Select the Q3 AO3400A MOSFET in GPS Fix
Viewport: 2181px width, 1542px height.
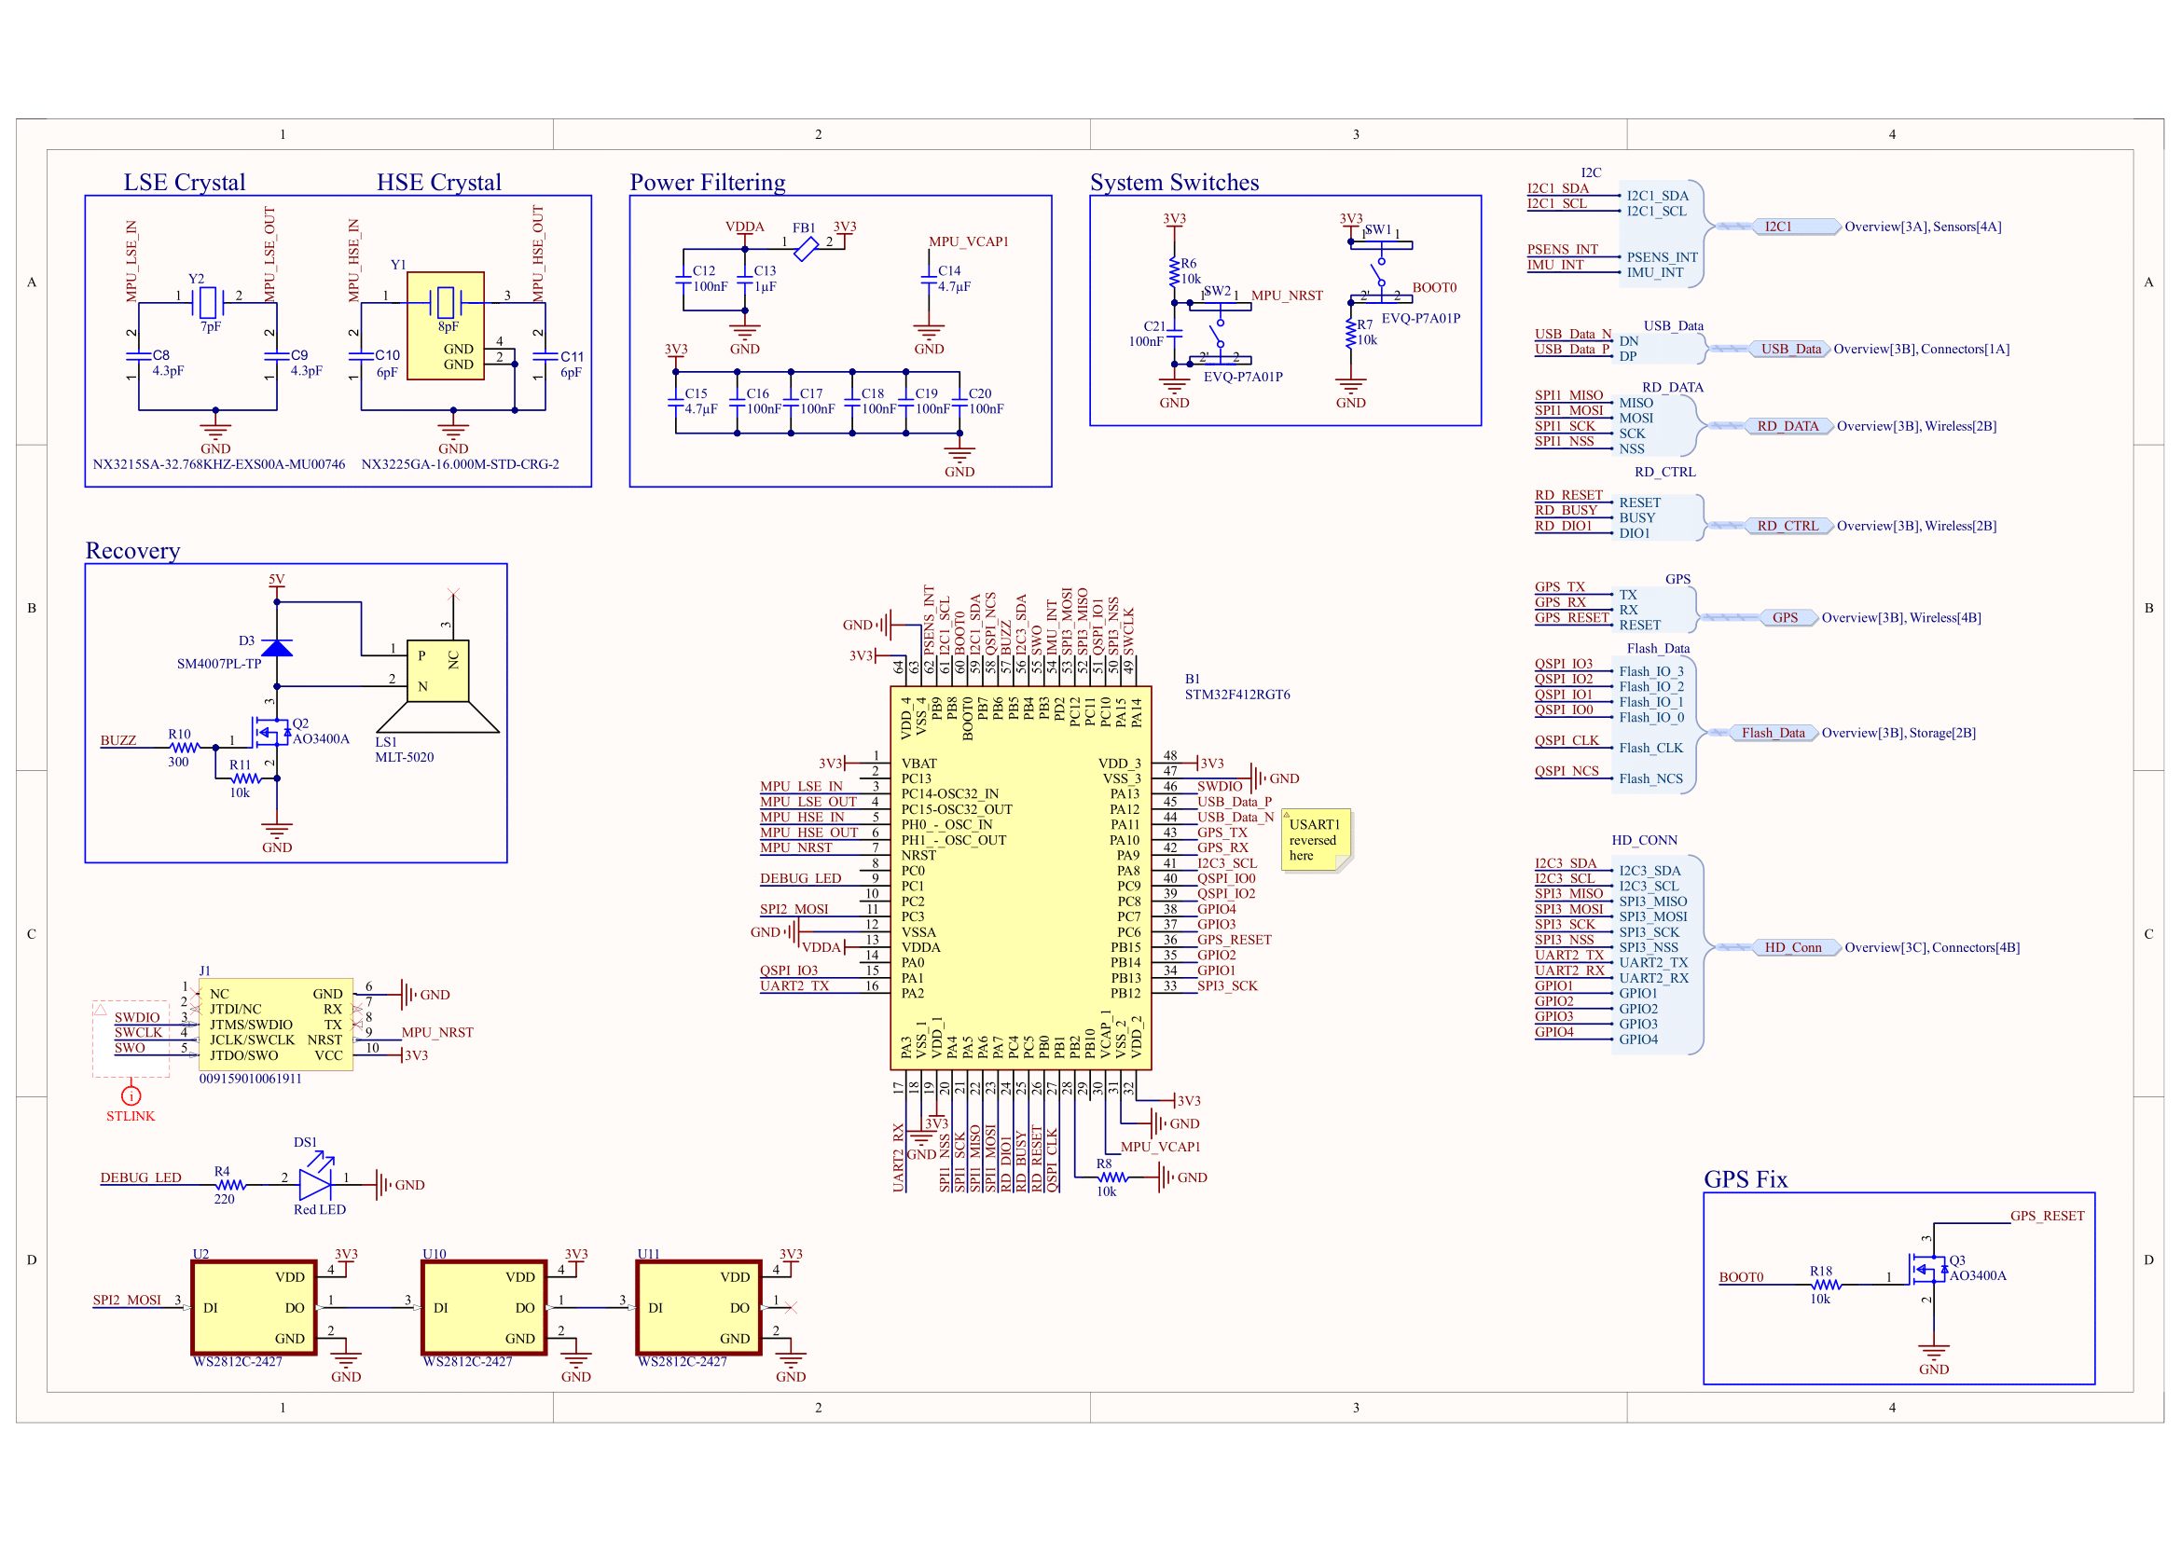tap(1929, 1270)
